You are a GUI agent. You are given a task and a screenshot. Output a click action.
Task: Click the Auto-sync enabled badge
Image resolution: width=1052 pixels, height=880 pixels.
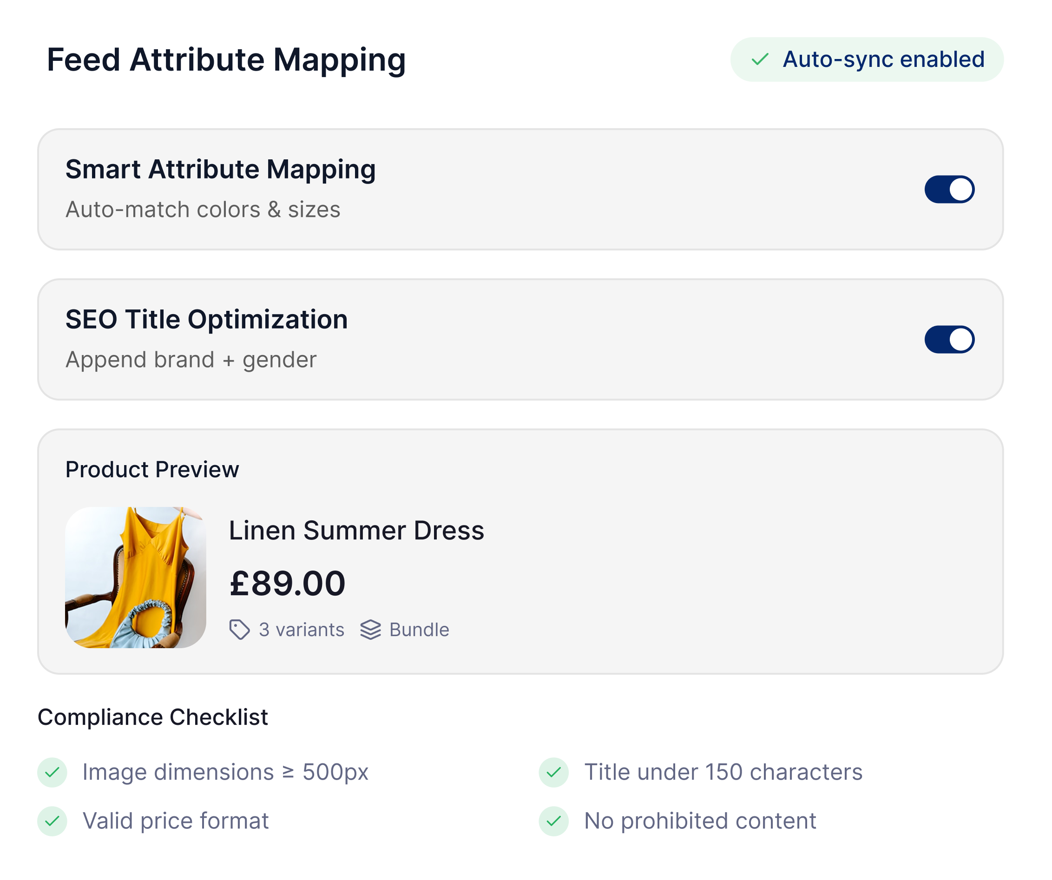pos(867,59)
